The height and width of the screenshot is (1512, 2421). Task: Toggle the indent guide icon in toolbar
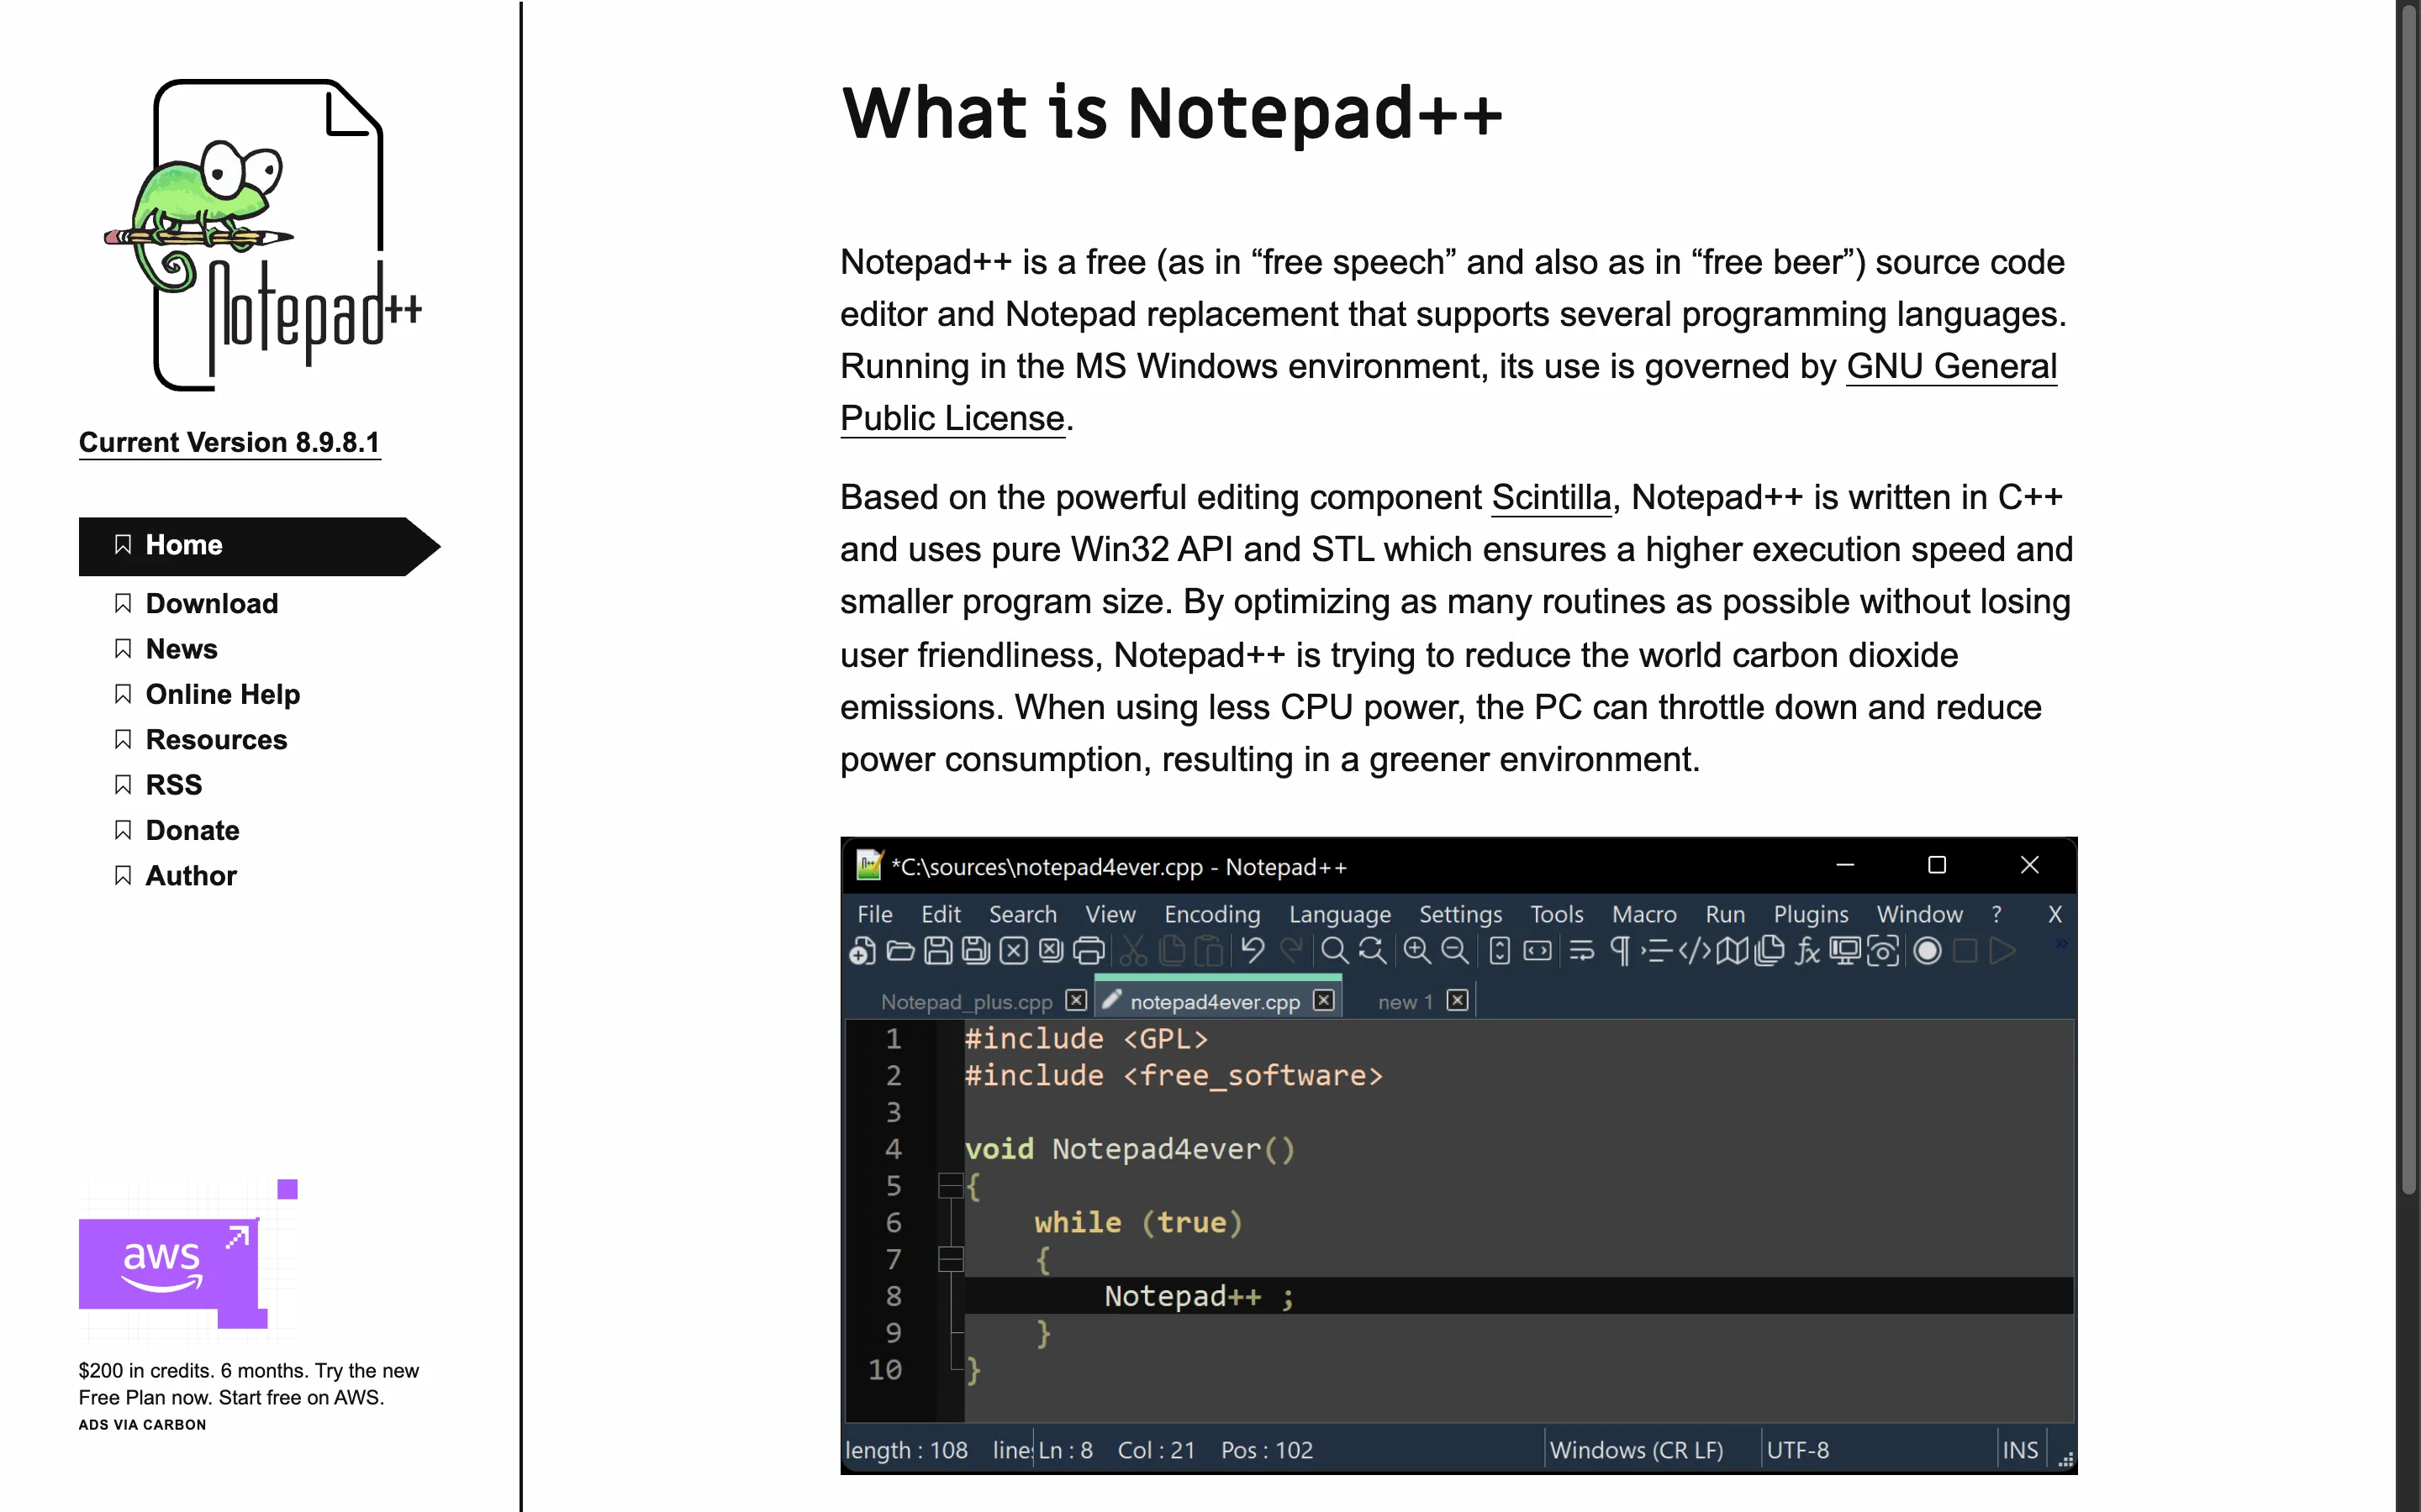coord(1657,951)
